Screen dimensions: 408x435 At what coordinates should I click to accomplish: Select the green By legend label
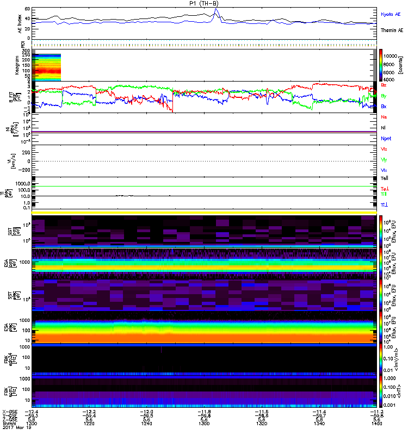[x=384, y=96]
